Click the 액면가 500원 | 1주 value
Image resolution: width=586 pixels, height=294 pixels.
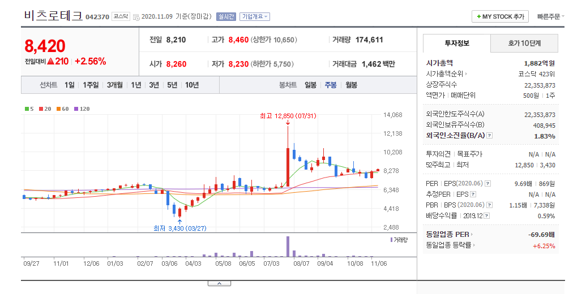pos(539,96)
